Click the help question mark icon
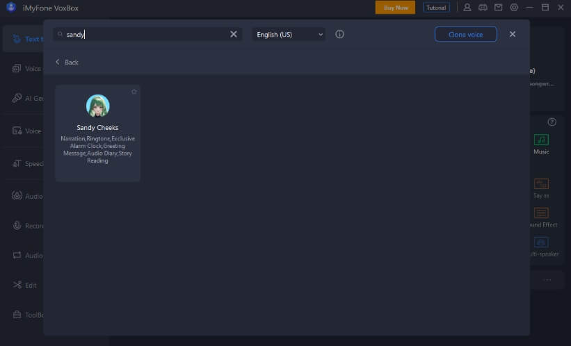This screenshot has width=571, height=346. [x=552, y=122]
